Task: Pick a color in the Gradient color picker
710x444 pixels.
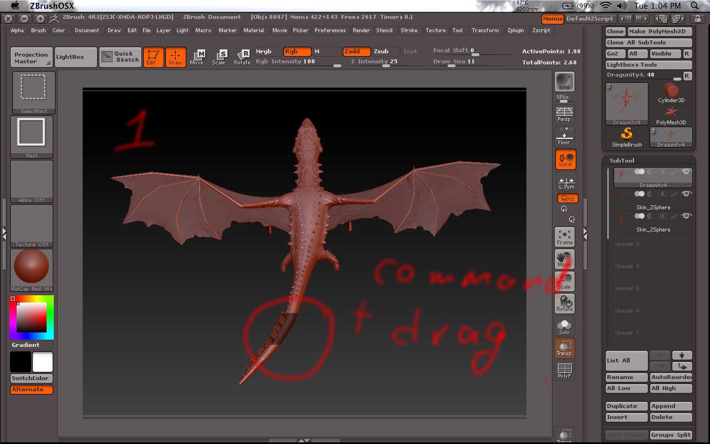Action: 31,317
